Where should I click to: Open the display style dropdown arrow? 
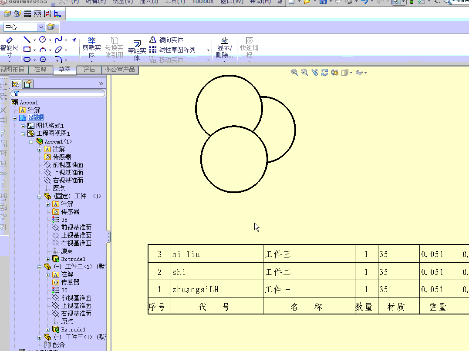coord(351,73)
